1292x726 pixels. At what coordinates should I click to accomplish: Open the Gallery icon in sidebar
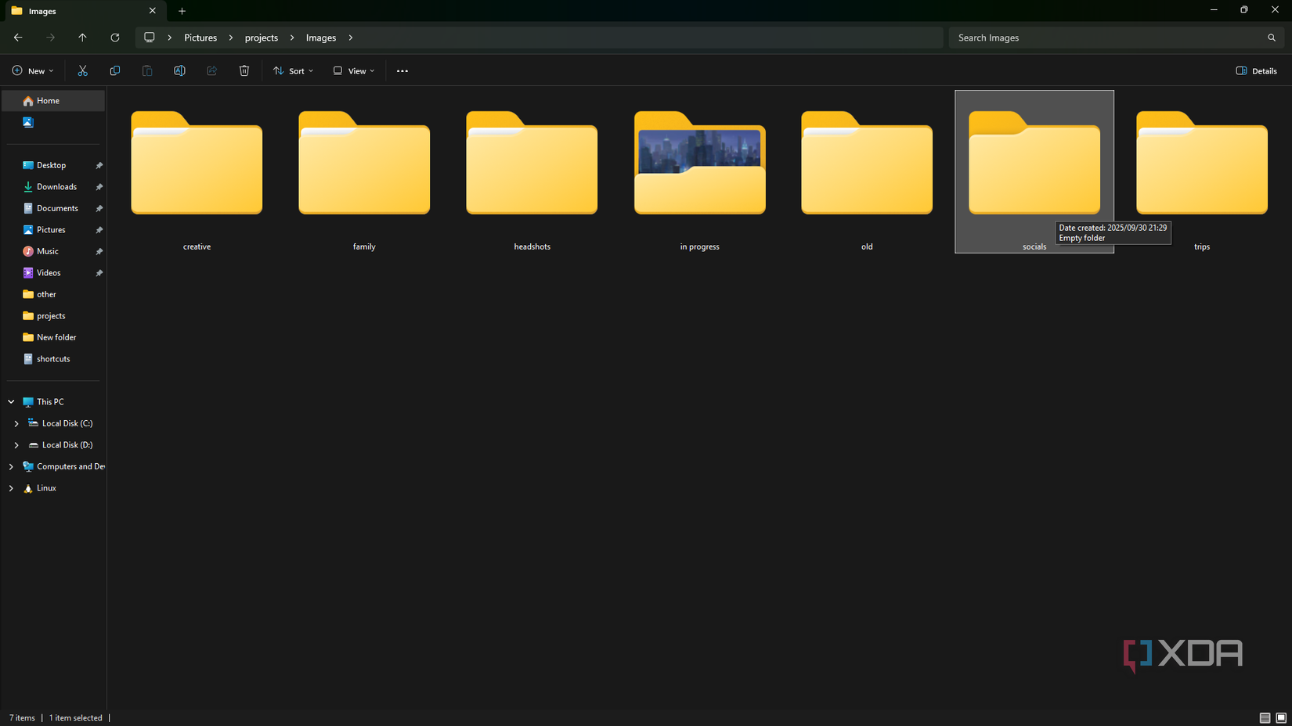pos(28,122)
